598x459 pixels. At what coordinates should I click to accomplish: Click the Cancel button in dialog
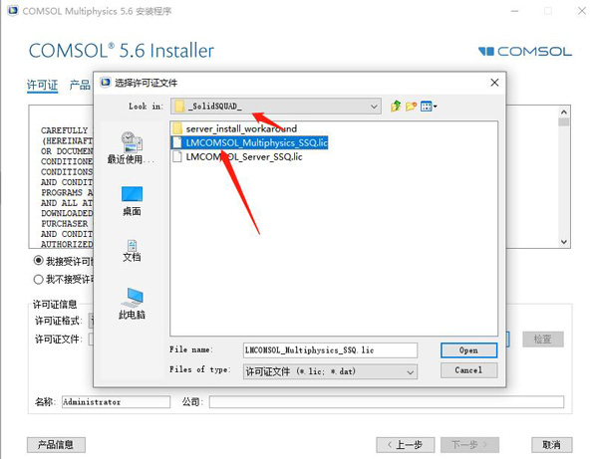coord(468,370)
